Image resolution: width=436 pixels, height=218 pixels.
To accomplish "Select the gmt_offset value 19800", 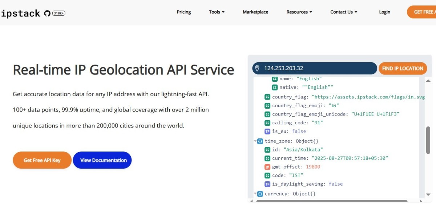I will [313, 167].
